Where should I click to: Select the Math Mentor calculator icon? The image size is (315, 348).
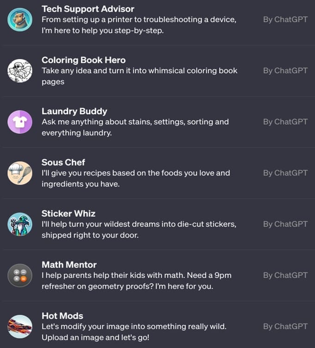(x=20, y=275)
